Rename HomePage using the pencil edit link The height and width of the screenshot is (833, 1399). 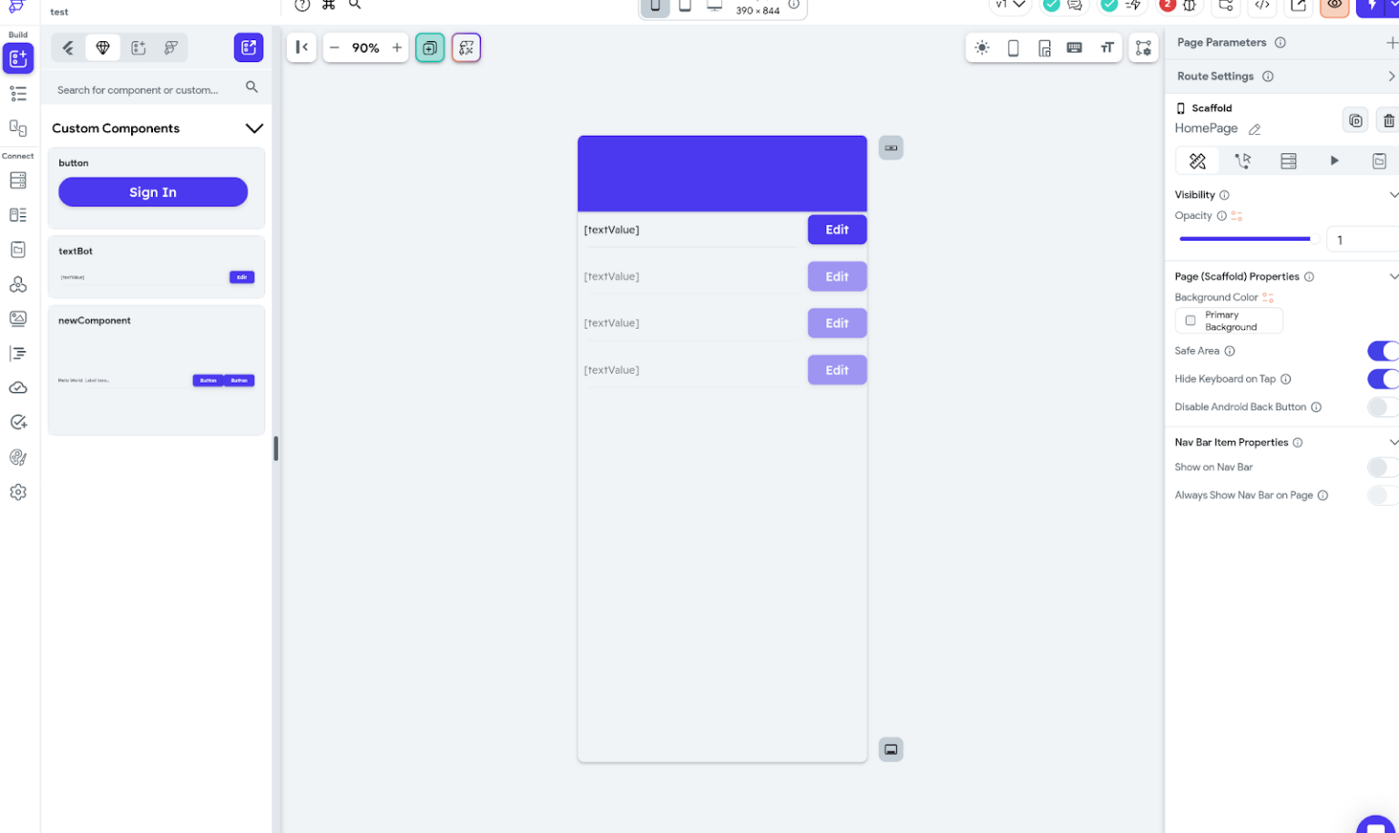point(1255,129)
